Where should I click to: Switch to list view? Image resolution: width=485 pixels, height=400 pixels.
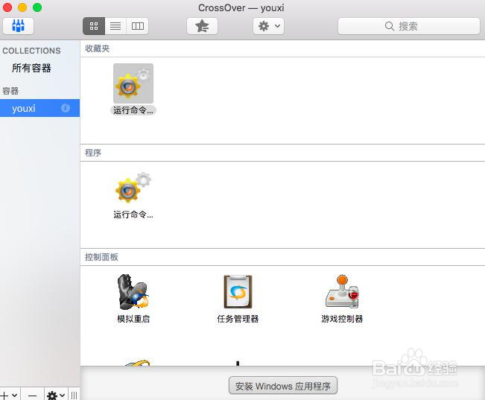pyautogui.click(x=115, y=26)
